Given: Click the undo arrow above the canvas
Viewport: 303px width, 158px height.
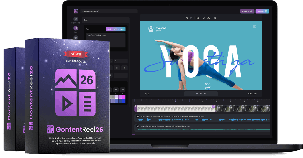Looking at the screenshot, I should coord(187,18).
